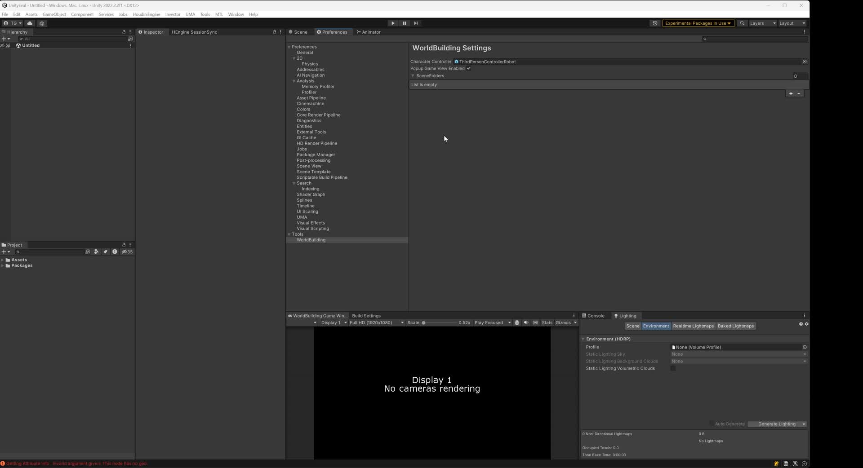This screenshot has height=468, width=863.
Task: Open the Preferences window three-dot menu
Action: click(x=805, y=32)
